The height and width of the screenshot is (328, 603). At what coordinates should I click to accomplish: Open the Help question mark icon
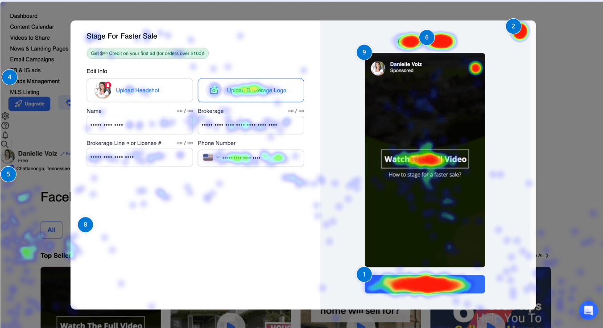(x=5, y=126)
